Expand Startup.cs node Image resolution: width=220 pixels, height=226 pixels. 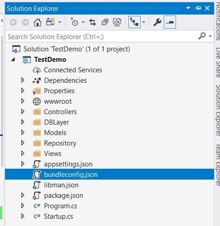pos(23,216)
